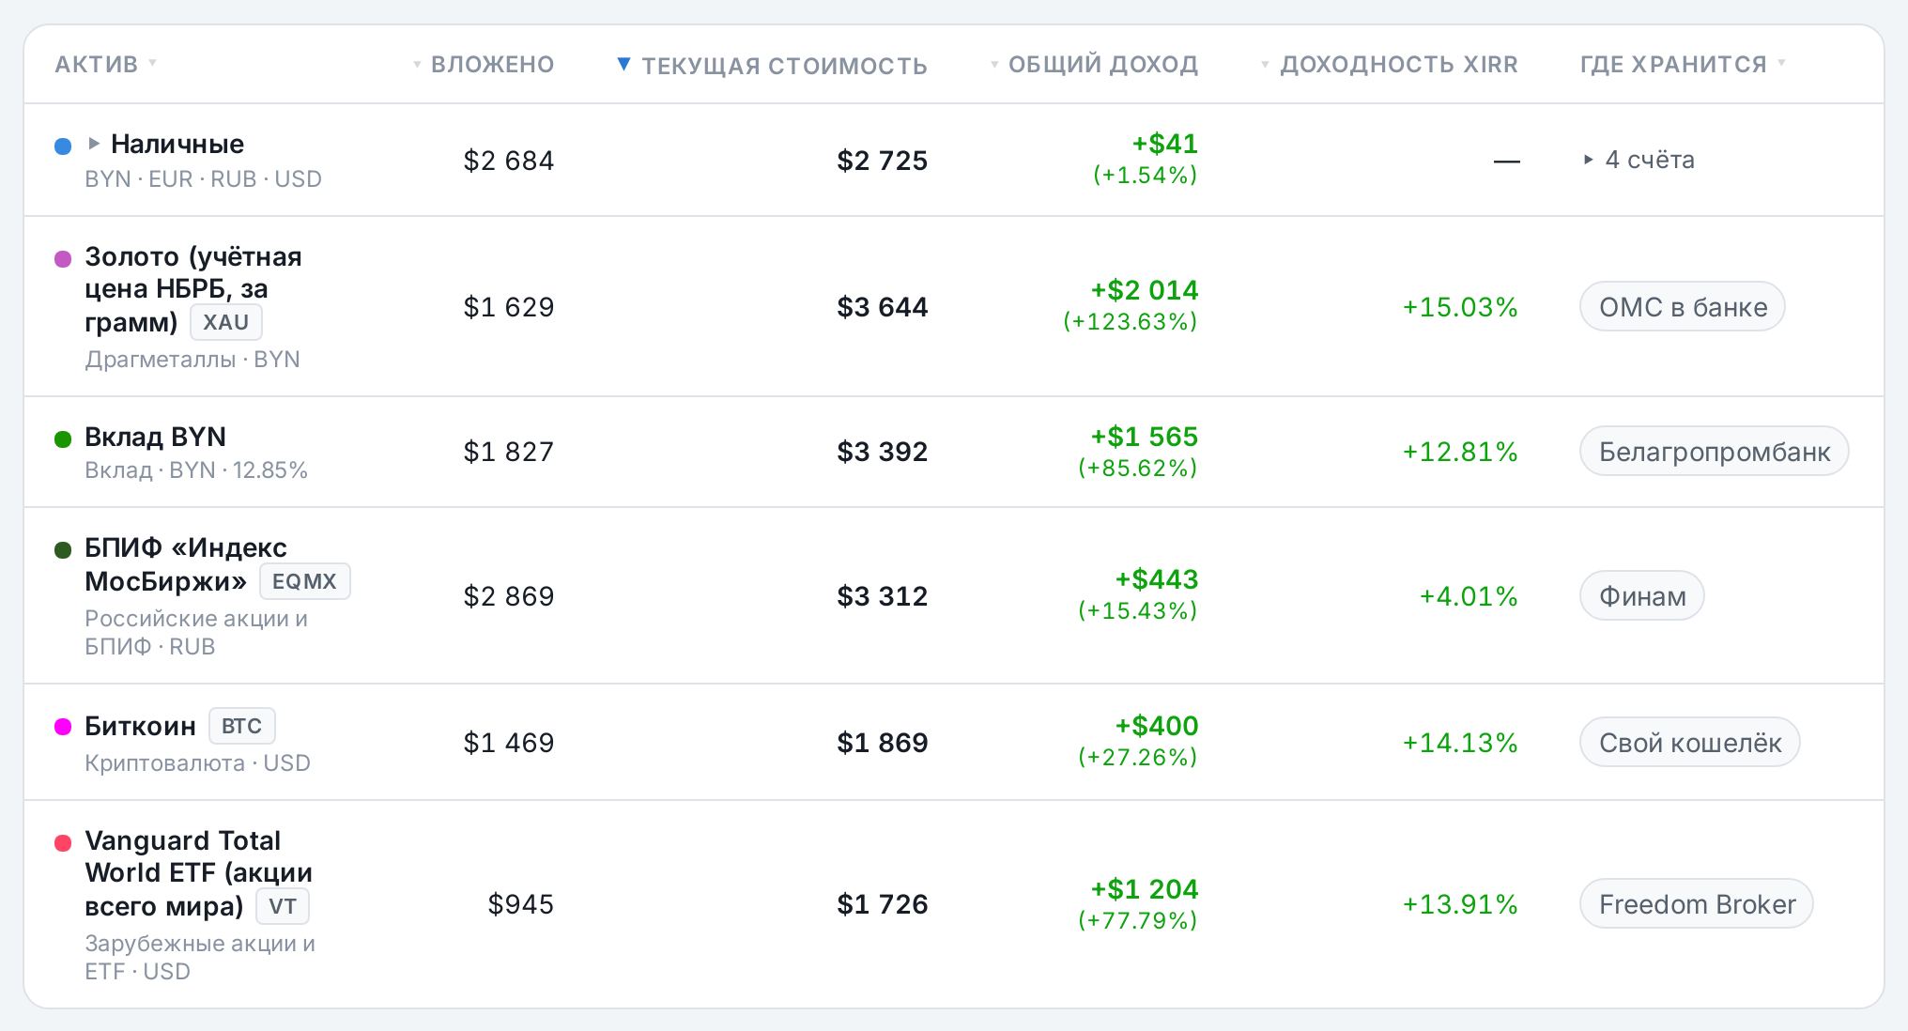The image size is (1908, 1031).
Task: Click the EQMX ticker badge
Action: tap(304, 581)
